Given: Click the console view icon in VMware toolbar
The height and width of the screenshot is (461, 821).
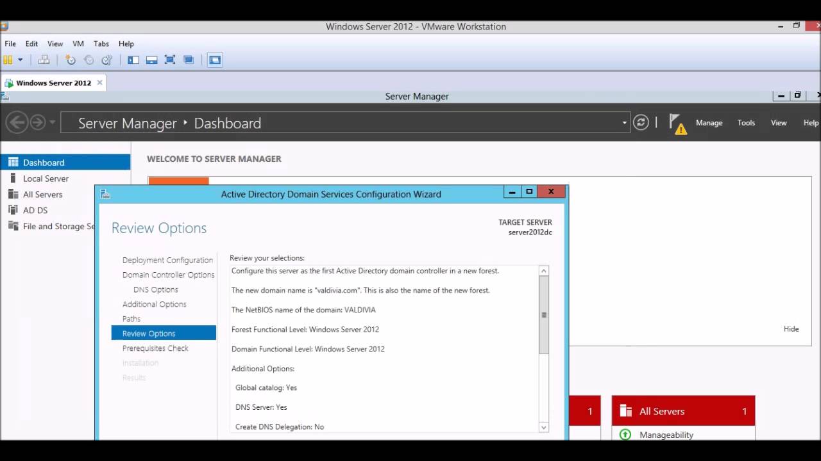Looking at the screenshot, I should [215, 60].
